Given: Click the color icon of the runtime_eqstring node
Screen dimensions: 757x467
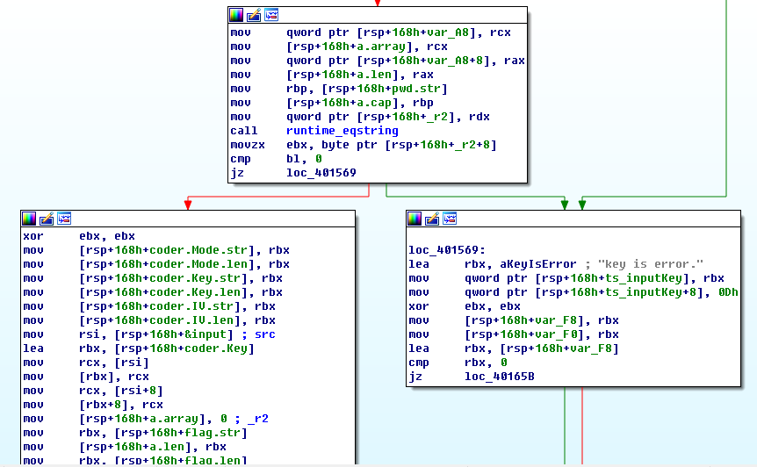Looking at the screenshot, I should pyautogui.click(x=236, y=15).
